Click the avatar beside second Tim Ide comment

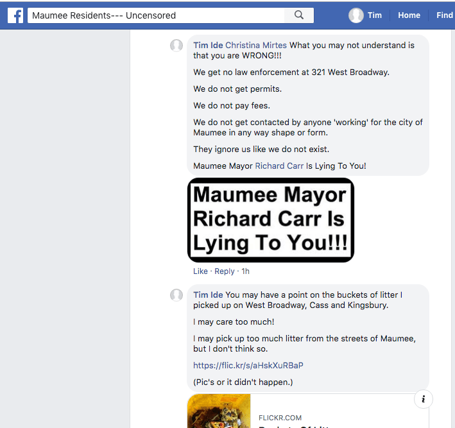pyautogui.click(x=176, y=295)
